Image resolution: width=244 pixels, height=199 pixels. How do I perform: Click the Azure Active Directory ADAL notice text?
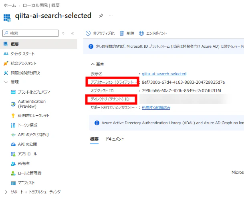click(173, 123)
